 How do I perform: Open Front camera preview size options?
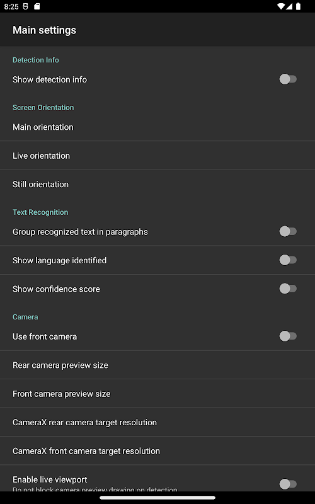coord(157,394)
